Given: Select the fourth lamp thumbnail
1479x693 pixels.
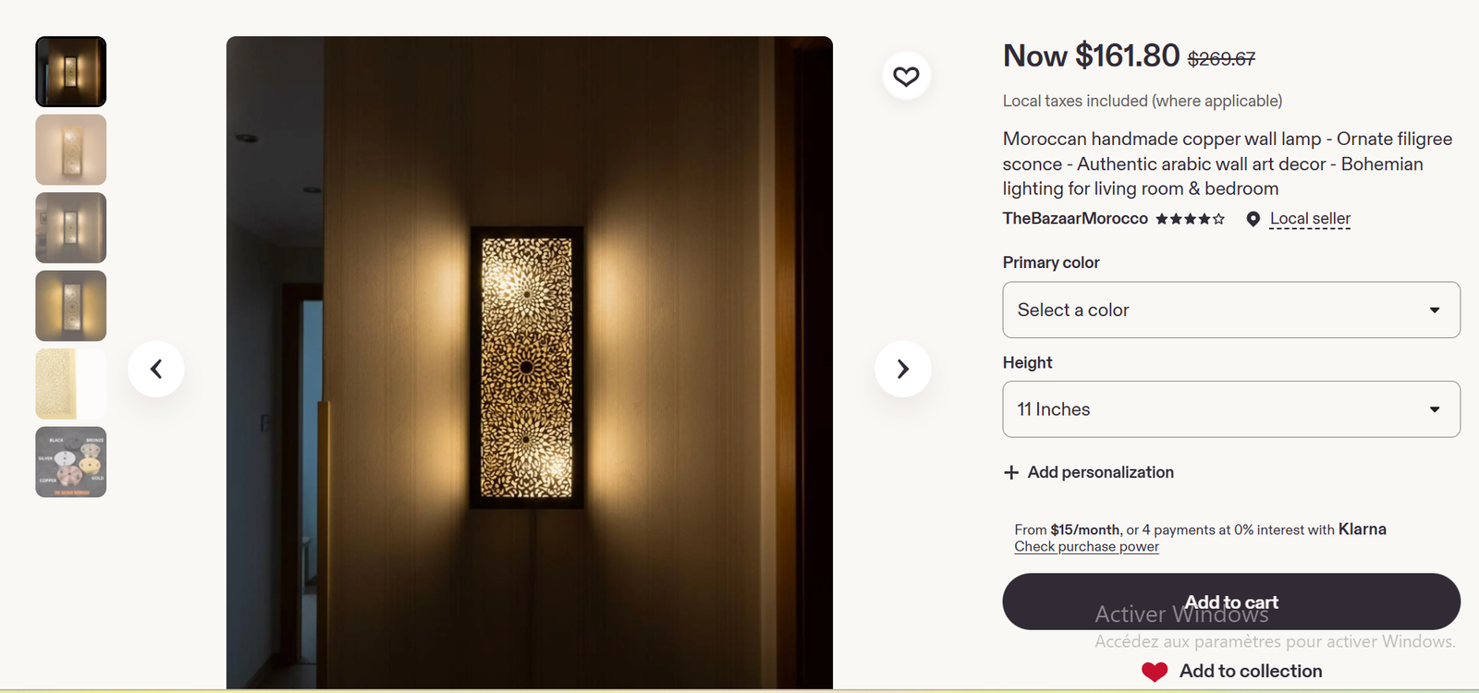Looking at the screenshot, I should point(71,306).
